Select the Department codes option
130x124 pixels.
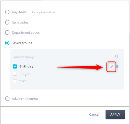point(7,32)
